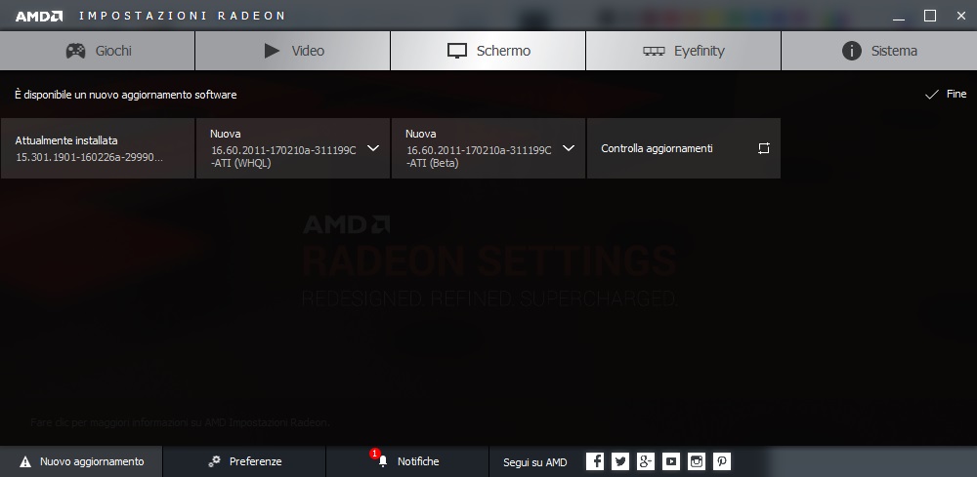Open AMD Twitter page icon

pos(620,461)
